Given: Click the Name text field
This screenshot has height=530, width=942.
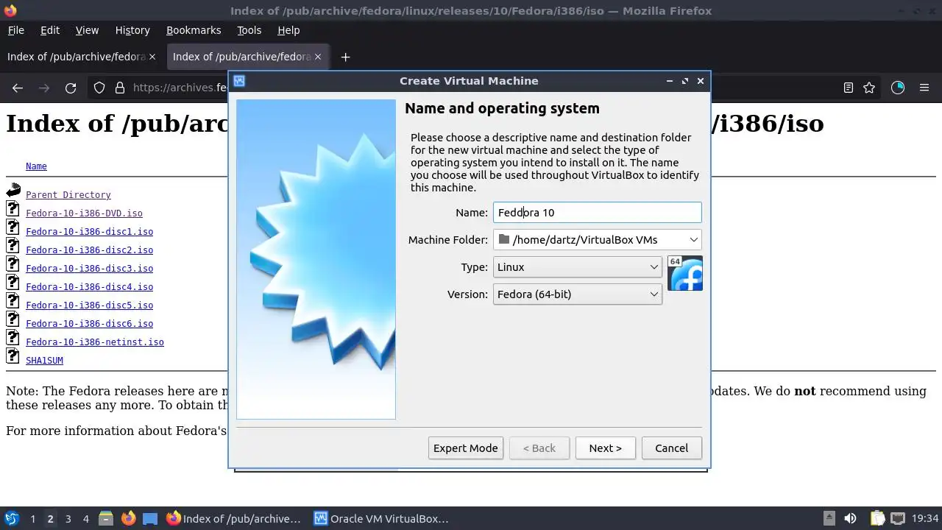Looking at the screenshot, I should (x=597, y=213).
